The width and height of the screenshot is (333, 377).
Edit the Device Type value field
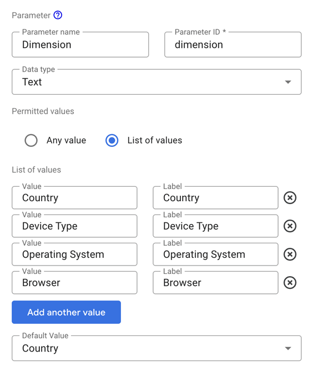[74, 226]
